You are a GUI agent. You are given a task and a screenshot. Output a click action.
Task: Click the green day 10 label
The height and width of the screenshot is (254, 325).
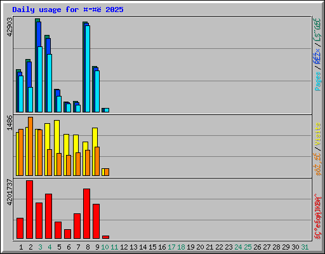point(105,247)
